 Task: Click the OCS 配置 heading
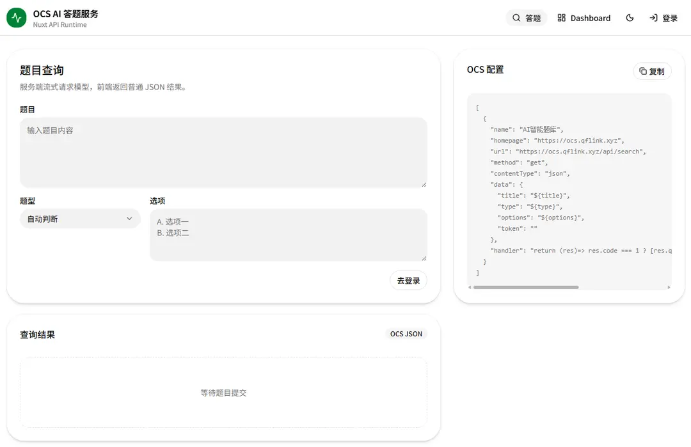(x=485, y=70)
